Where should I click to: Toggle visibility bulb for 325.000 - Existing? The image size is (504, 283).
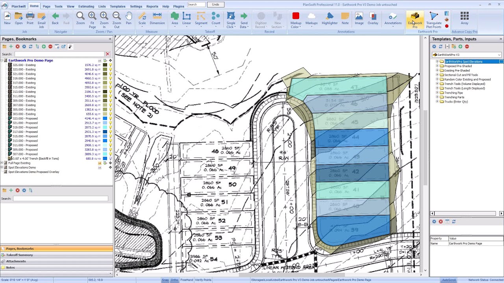[111, 65]
